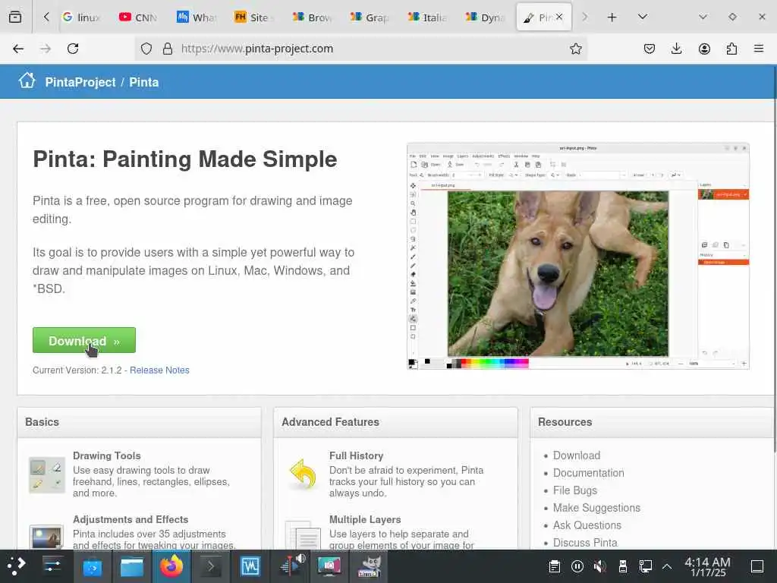Click the home icon in blue header
The width and height of the screenshot is (777, 583).
[x=27, y=80]
